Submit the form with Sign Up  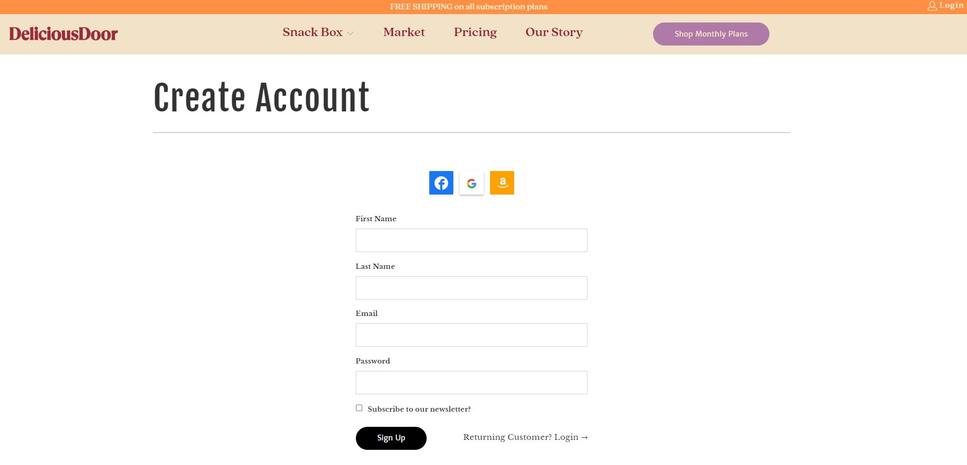click(x=391, y=438)
